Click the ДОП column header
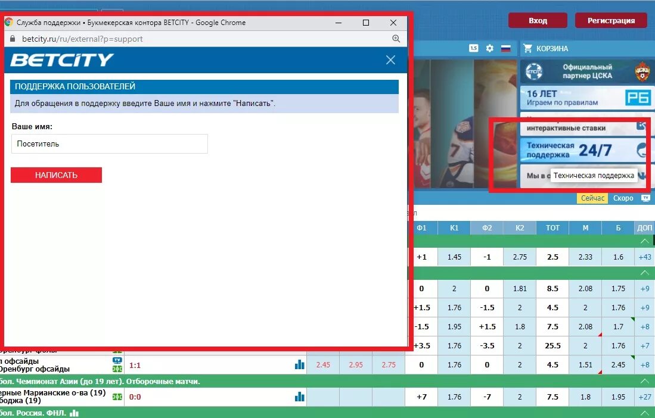Screen dimensions: 655x418 coord(644,228)
